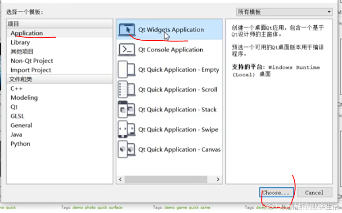Click the Choose... button
Viewport: 342px width, 213px height.
(x=276, y=192)
